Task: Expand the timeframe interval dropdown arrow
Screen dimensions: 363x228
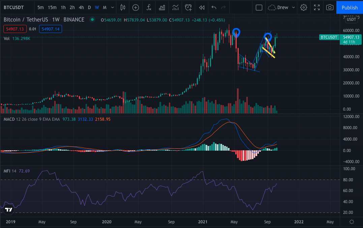Action: coord(113,7)
